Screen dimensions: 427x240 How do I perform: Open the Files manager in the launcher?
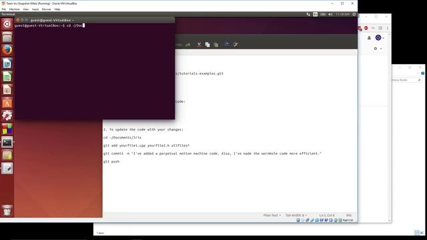[x=7, y=37]
